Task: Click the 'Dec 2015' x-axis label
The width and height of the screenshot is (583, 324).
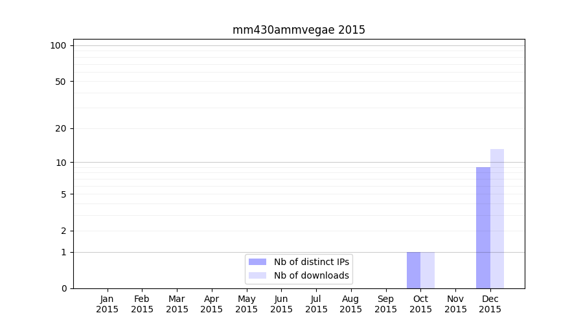Action: [490, 304]
